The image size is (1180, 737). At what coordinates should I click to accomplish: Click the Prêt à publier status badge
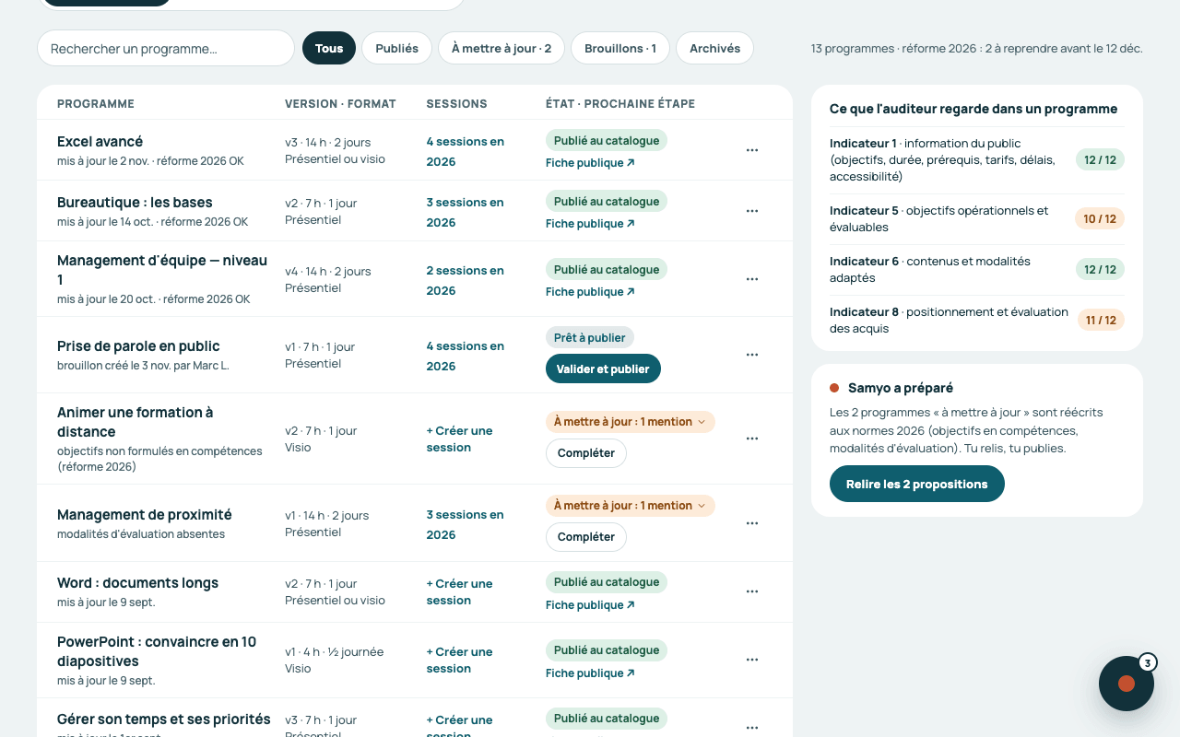tap(590, 337)
